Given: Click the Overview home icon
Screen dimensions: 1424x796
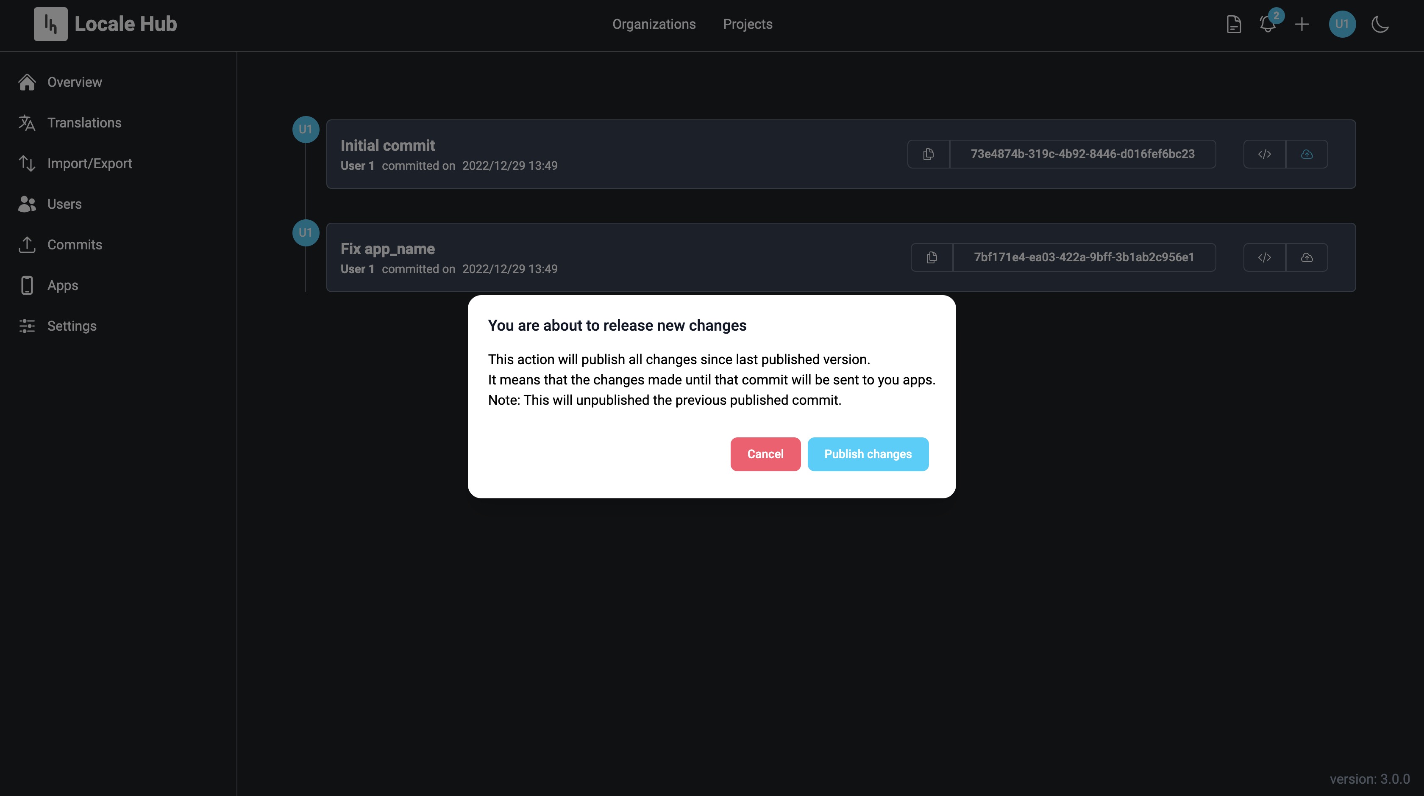Looking at the screenshot, I should pyautogui.click(x=27, y=82).
